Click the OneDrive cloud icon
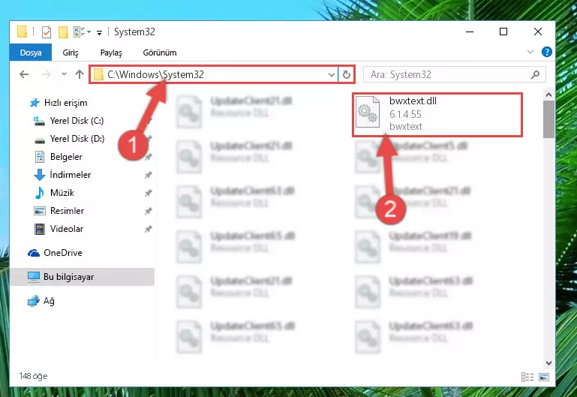577x397 pixels. click(34, 253)
